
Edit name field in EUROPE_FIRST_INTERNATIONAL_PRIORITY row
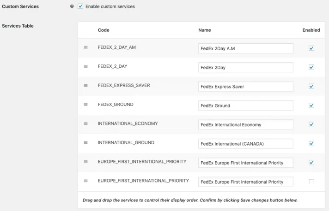[246, 182]
